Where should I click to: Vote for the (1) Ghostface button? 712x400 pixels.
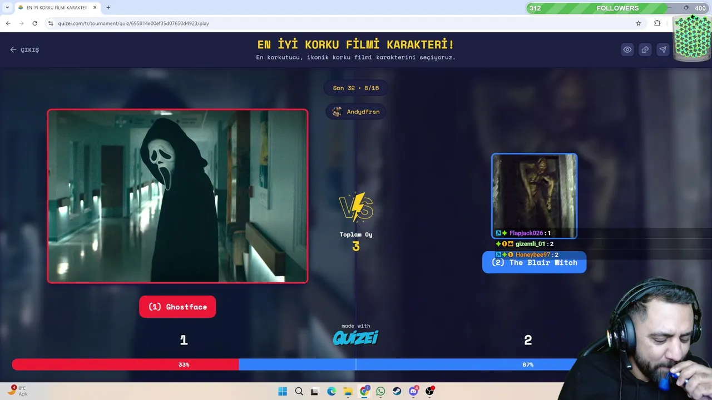177,307
